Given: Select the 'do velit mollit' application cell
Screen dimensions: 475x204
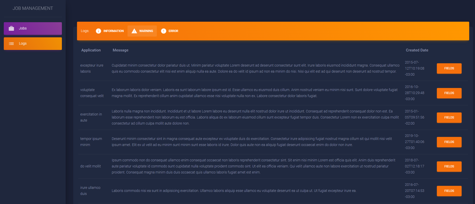Looking at the screenshot, I should (x=90, y=166).
